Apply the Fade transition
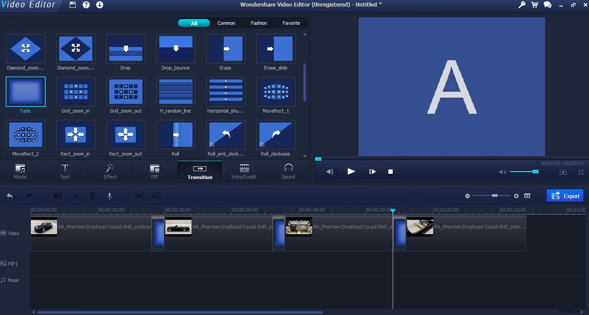This screenshot has height=315, width=589. (x=25, y=92)
